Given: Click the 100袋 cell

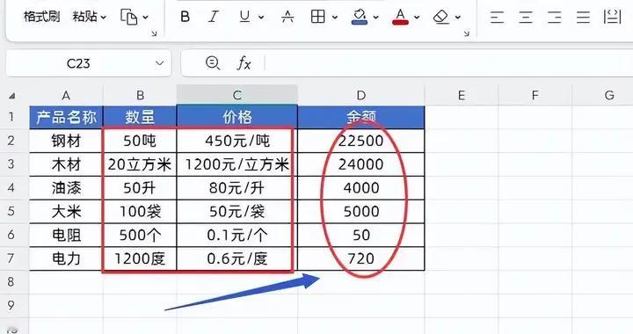Looking at the screenshot, I should coord(140,211).
